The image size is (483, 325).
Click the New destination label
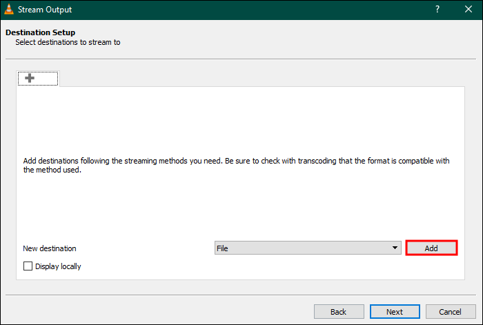(50, 248)
